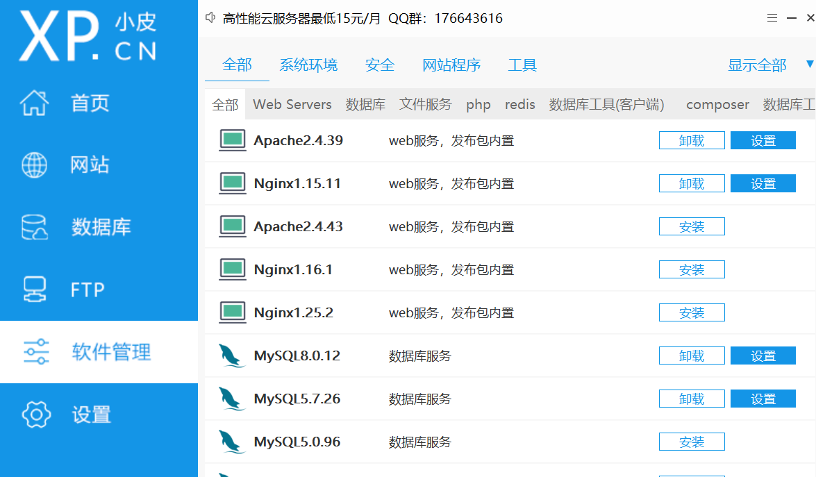This screenshot has height=477, width=816.
Task: Filter by 数据库工具(客户端)
Action: (607, 105)
